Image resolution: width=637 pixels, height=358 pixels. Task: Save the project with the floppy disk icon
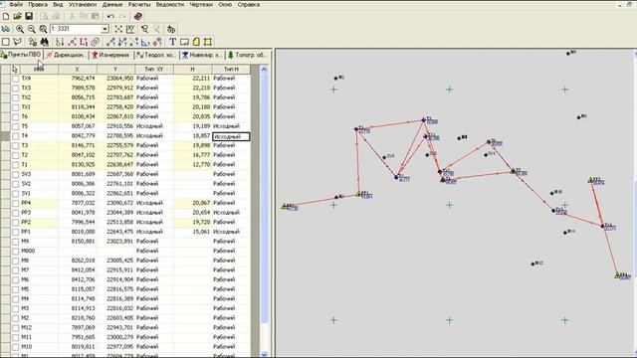click(x=29, y=16)
